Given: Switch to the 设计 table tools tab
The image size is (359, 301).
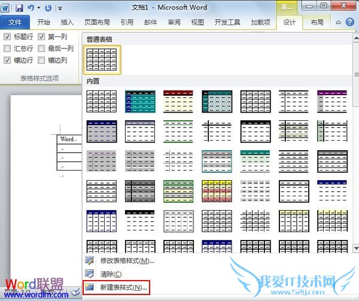Looking at the screenshot, I should 289,22.
